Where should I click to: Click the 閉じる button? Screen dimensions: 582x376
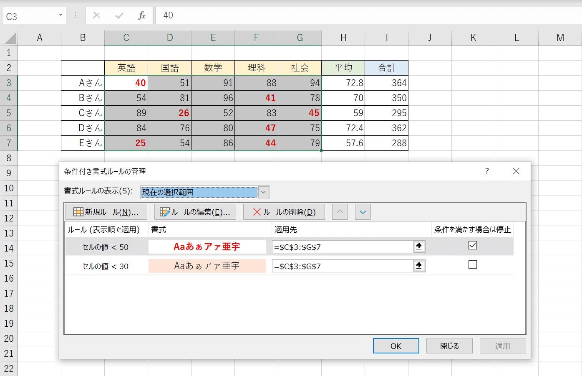pos(449,346)
